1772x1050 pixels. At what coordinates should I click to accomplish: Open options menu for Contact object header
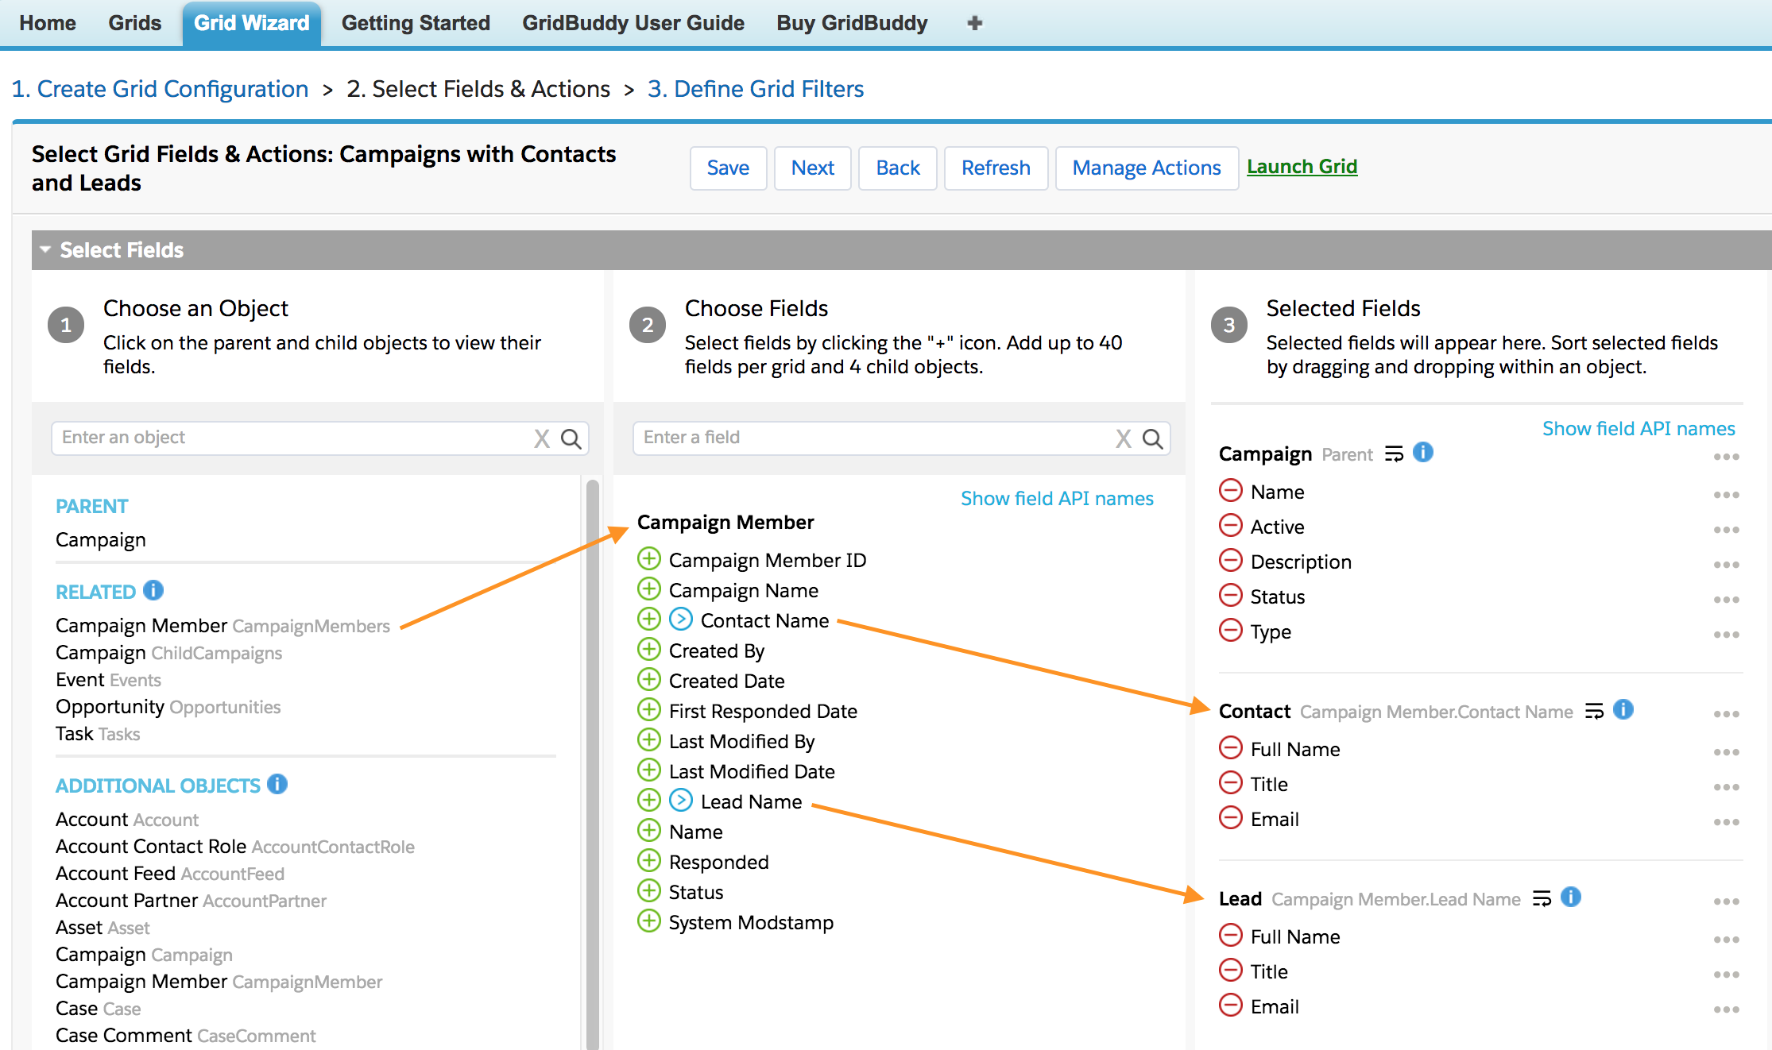(1726, 714)
